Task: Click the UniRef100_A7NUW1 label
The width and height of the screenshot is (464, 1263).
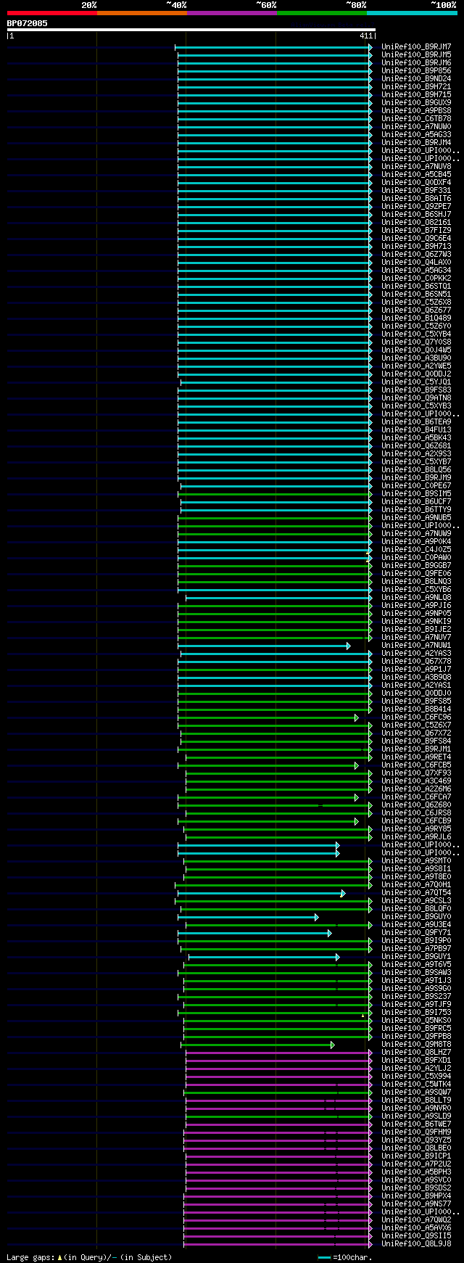Action: (416, 646)
